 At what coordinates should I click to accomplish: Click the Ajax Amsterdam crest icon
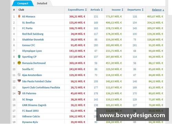point(19,75)
